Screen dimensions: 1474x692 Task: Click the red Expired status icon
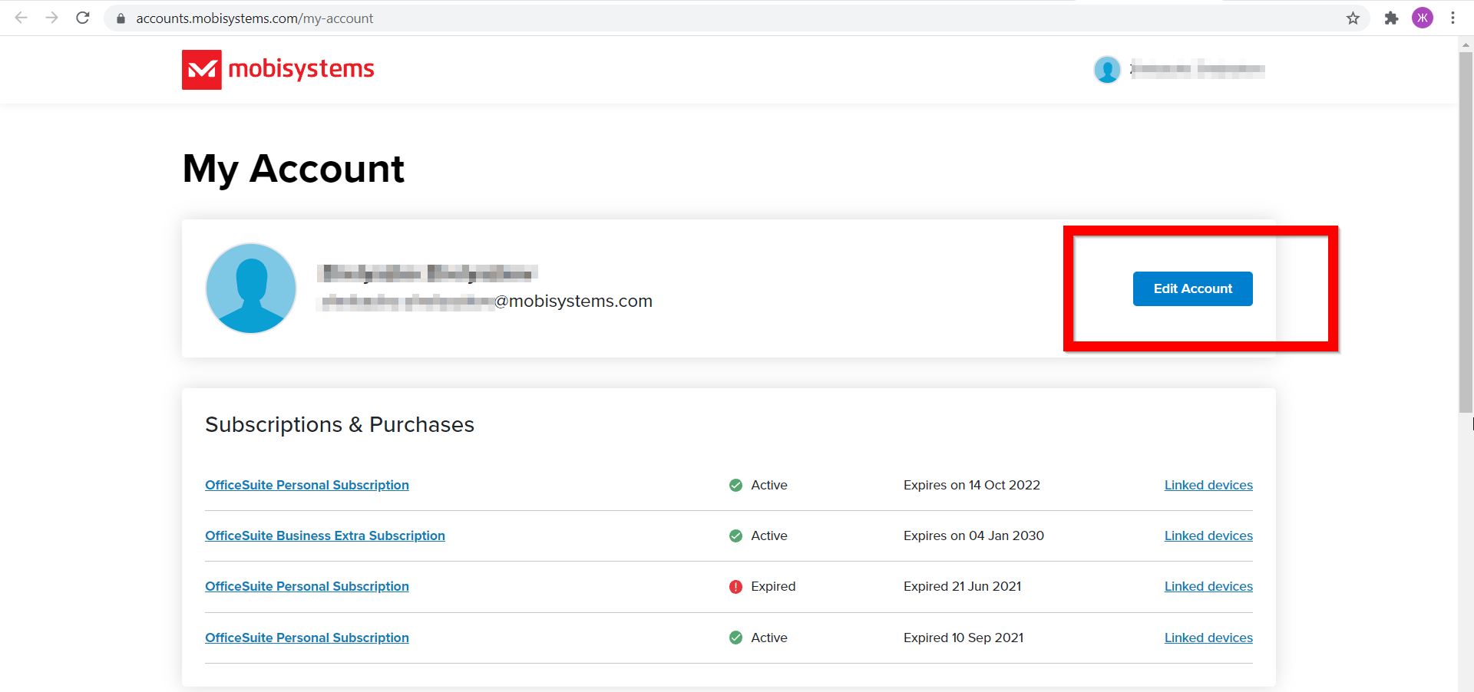coord(735,587)
